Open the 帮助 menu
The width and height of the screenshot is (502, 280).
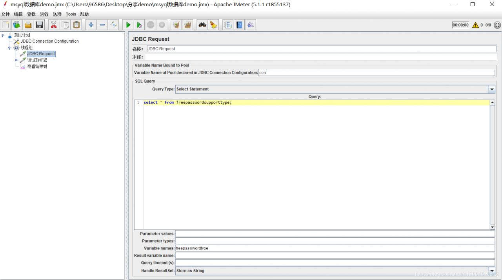(84, 14)
